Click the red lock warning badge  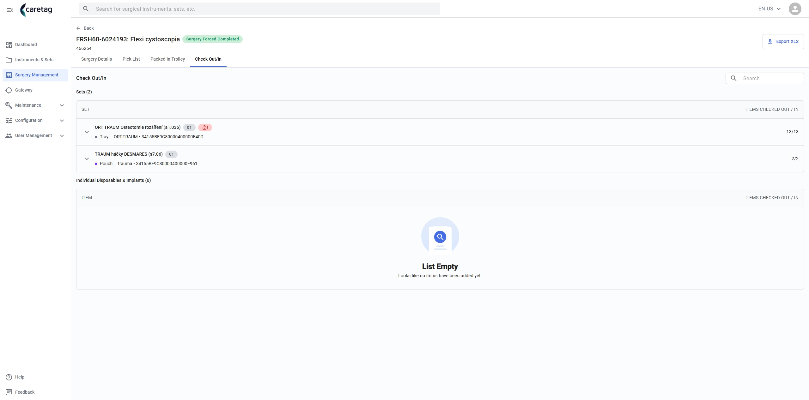pos(205,128)
